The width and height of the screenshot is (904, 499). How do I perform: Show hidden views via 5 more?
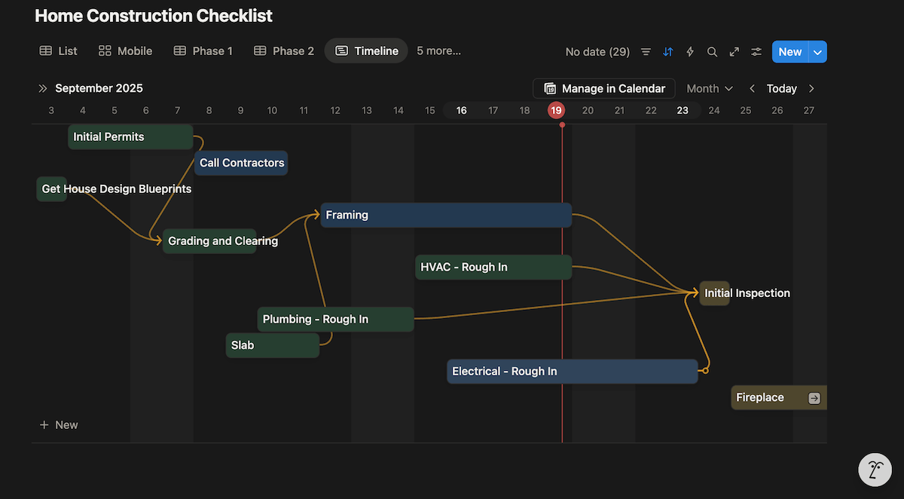438,51
